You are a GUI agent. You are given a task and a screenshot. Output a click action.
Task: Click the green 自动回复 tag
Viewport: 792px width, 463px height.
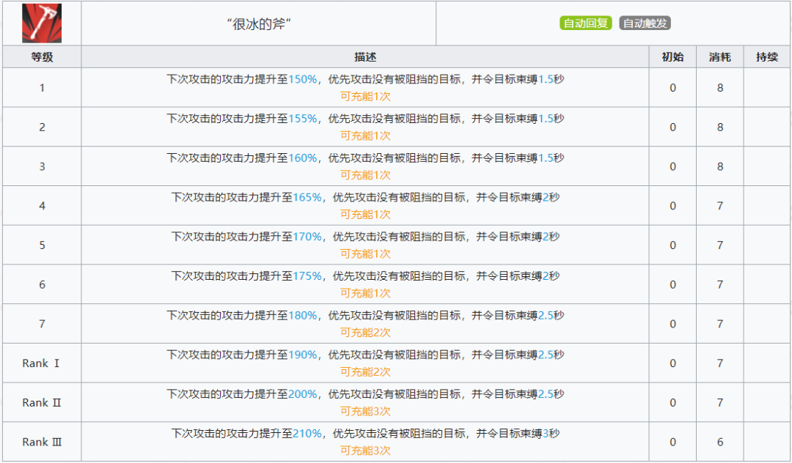point(586,23)
